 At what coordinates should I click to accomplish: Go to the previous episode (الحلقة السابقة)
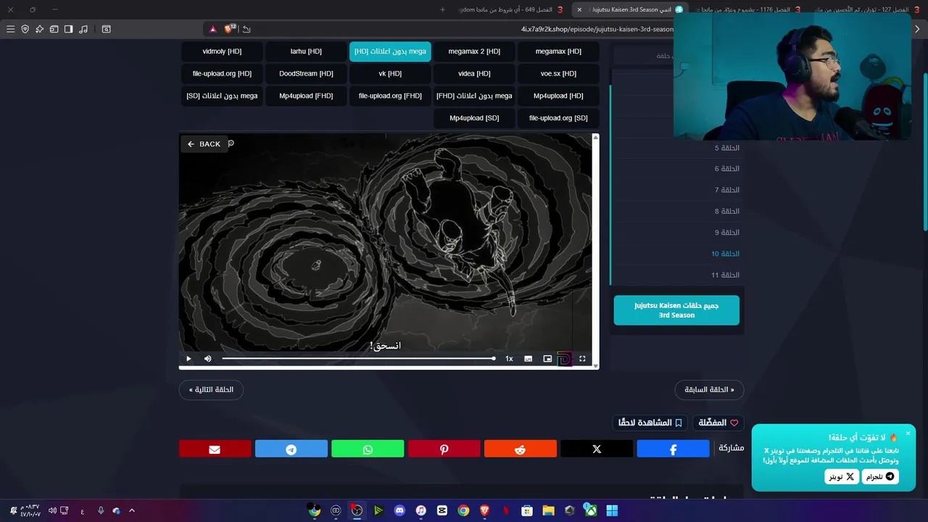(709, 390)
